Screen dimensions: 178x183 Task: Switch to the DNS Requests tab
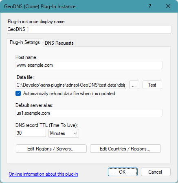coord(59,43)
